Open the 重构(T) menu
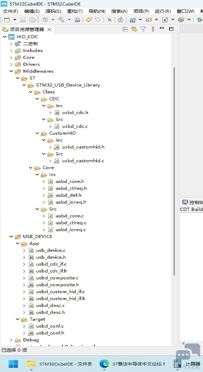This screenshot has width=203, height=372. click(75, 11)
